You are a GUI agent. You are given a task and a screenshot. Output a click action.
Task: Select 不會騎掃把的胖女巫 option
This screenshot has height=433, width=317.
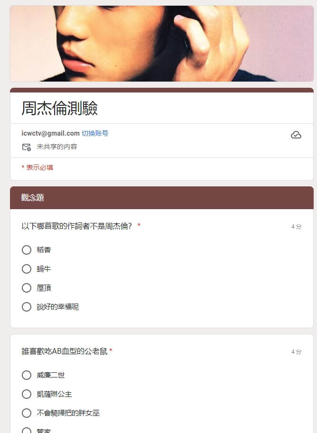[x=27, y=413]
